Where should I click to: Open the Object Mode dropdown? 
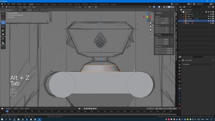pyautogui.click(x=11, y=7)
